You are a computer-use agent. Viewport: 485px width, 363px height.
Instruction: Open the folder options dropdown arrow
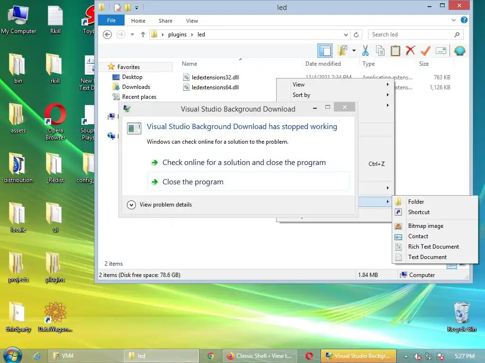click(354, 51)
